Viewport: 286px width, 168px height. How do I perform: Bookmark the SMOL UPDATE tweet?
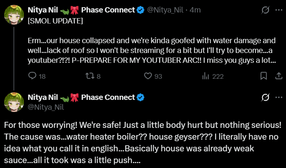coord(264,76)
